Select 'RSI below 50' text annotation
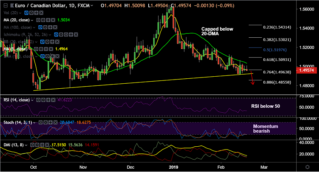 tap(265, 106)
